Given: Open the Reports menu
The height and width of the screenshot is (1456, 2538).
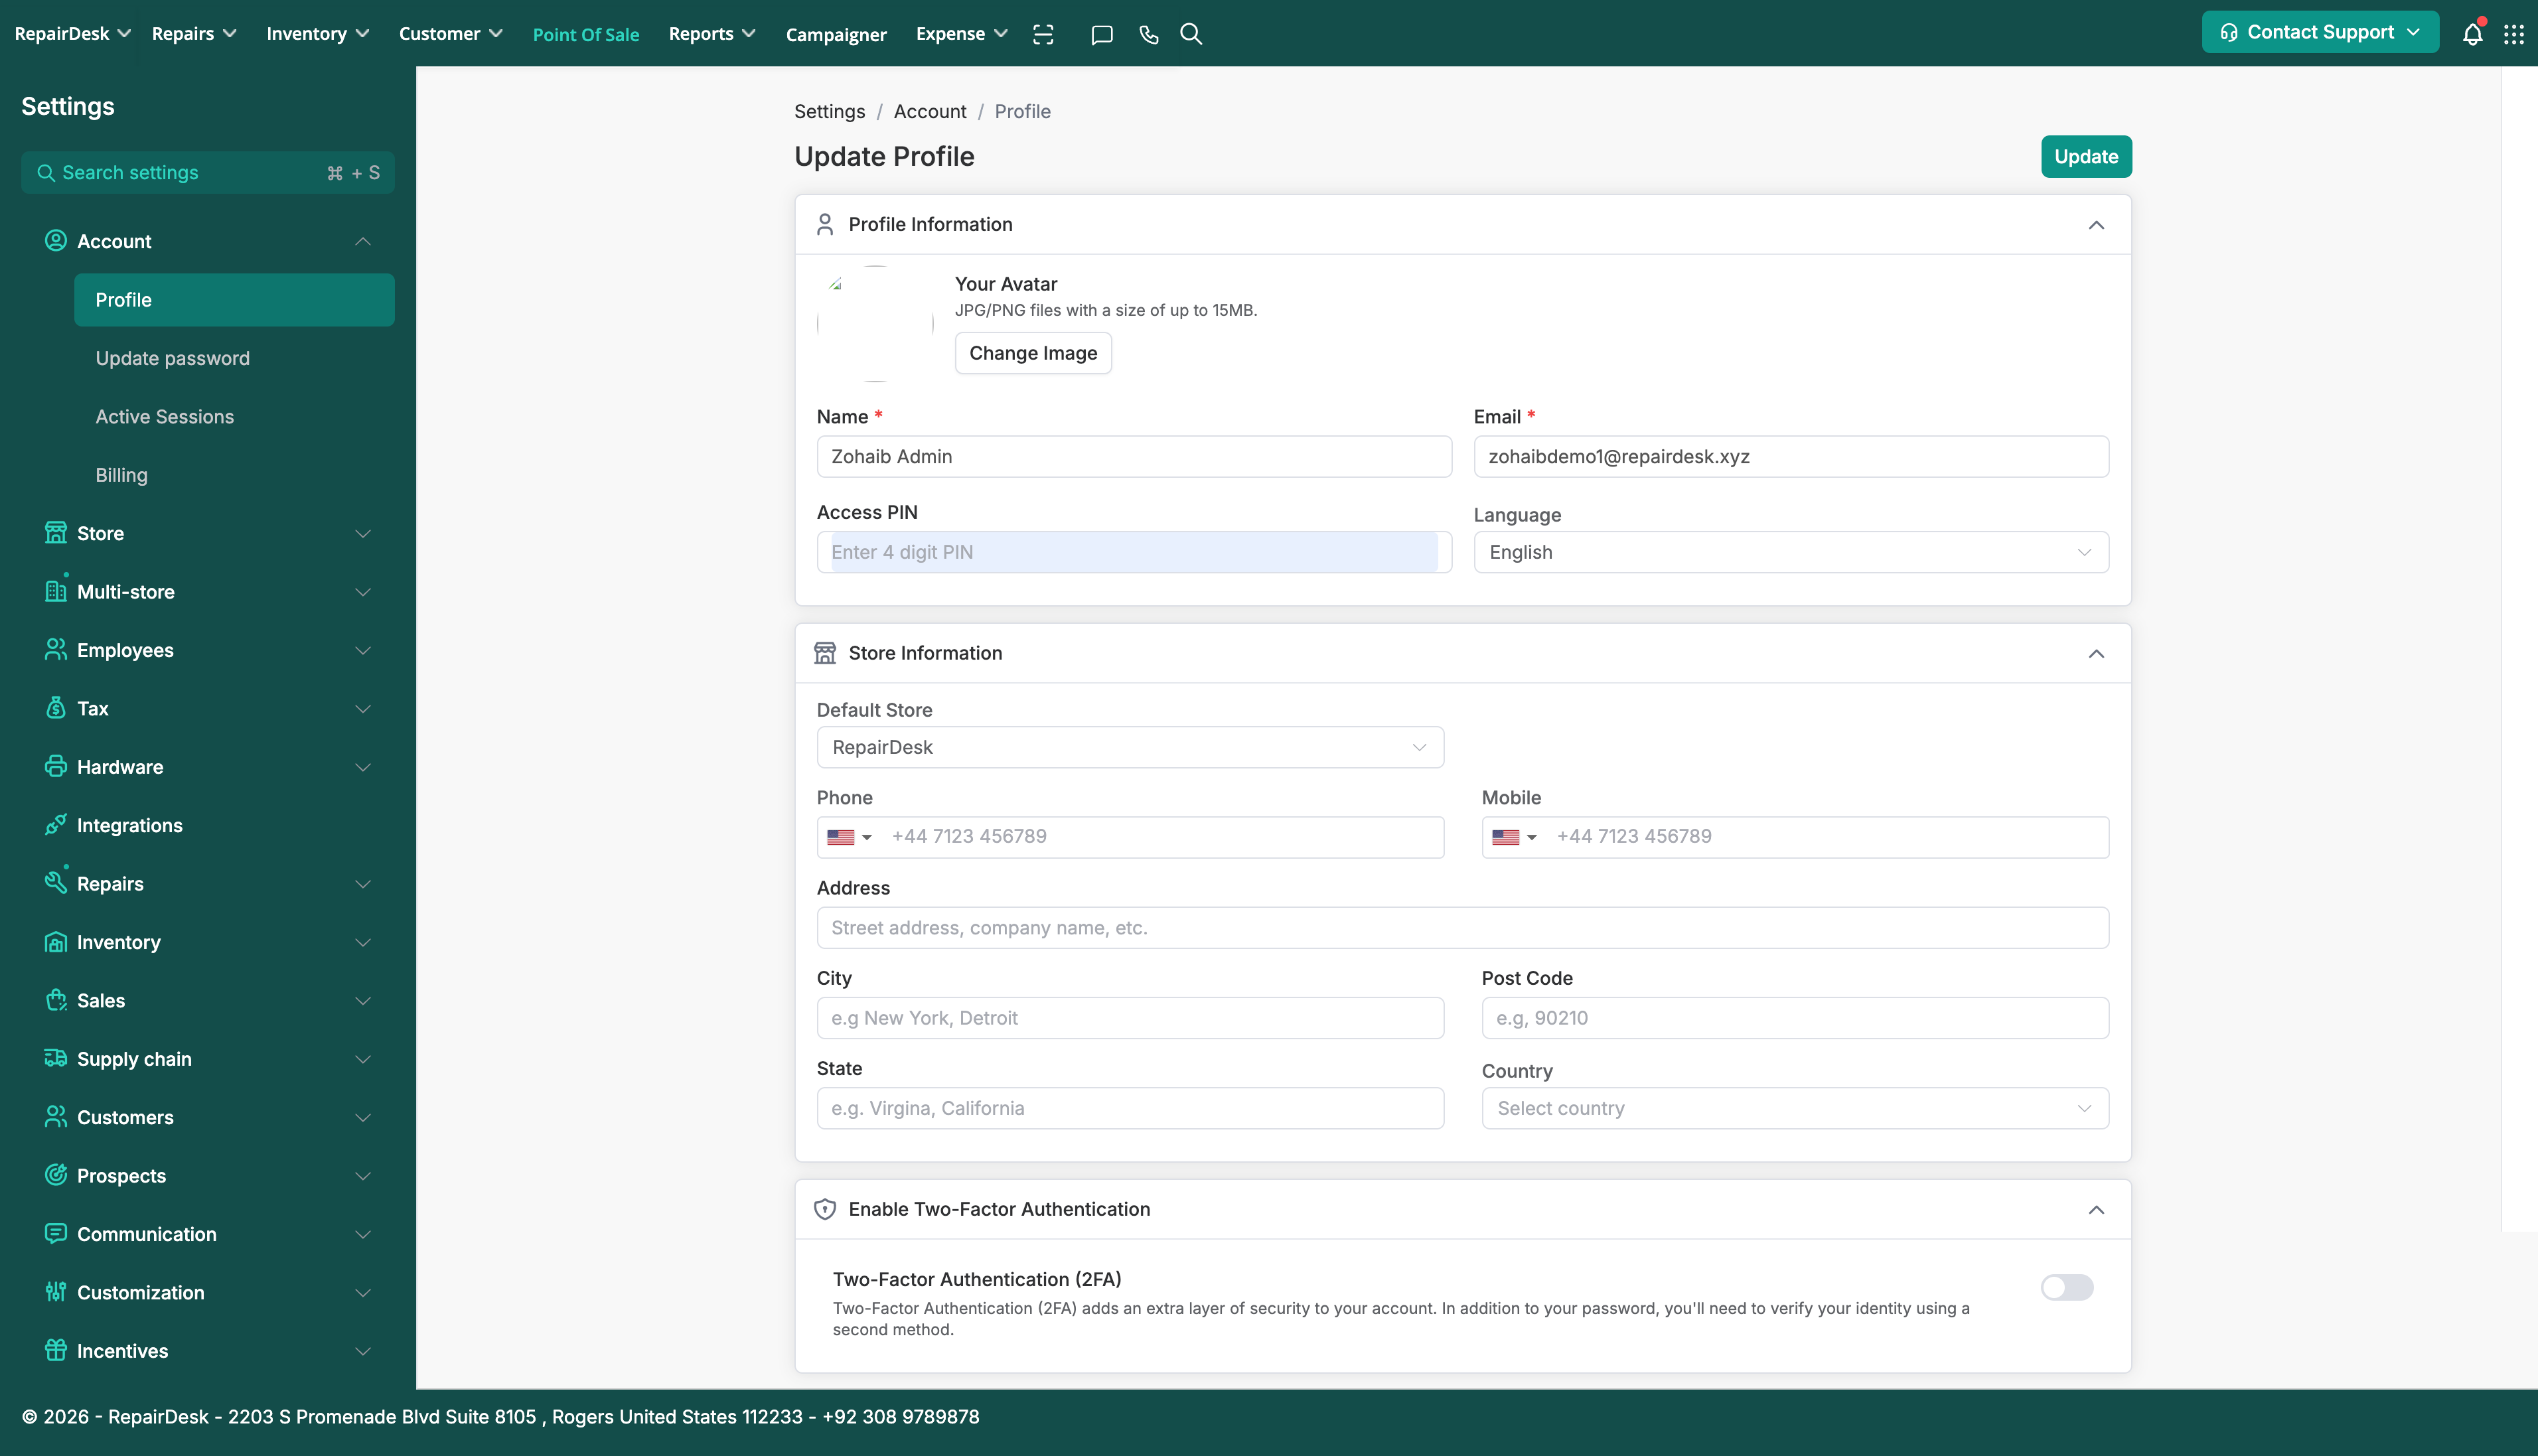Looking at the screenshot, I should pos(711,34).
